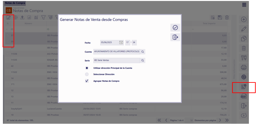Go to the previous page arrow
Screen dimensions: 256x124
tap(166, 120)
